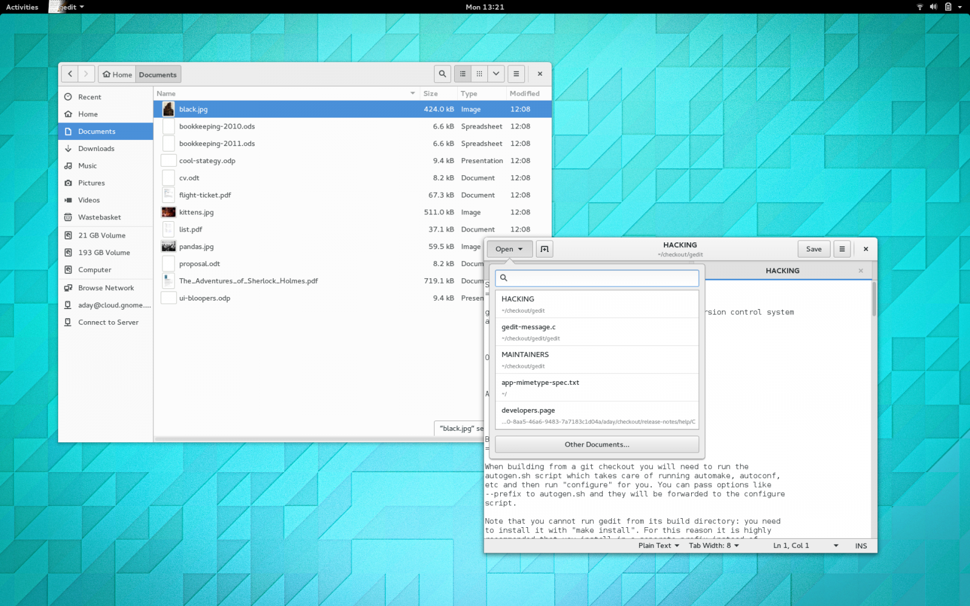Open the gedit hamburger menu
This screenshot has height=606, width=970.
[841, 249]
